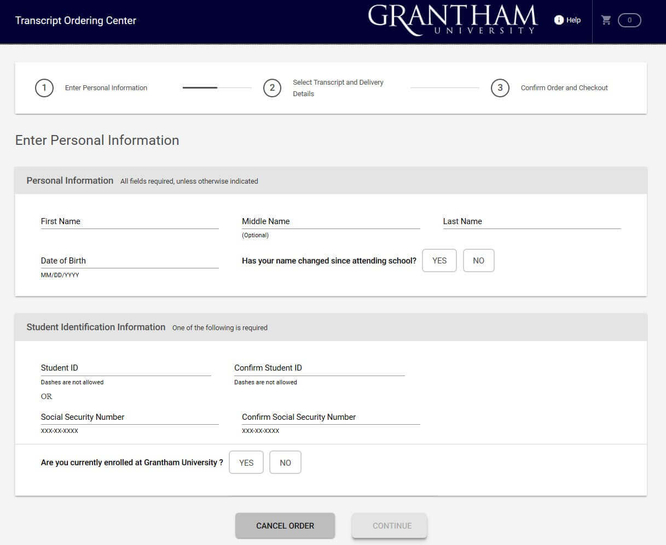Click the step 2 circle indicator
Image resolution: width=666 pixels, height=545 pixels.
pos(272,87)
